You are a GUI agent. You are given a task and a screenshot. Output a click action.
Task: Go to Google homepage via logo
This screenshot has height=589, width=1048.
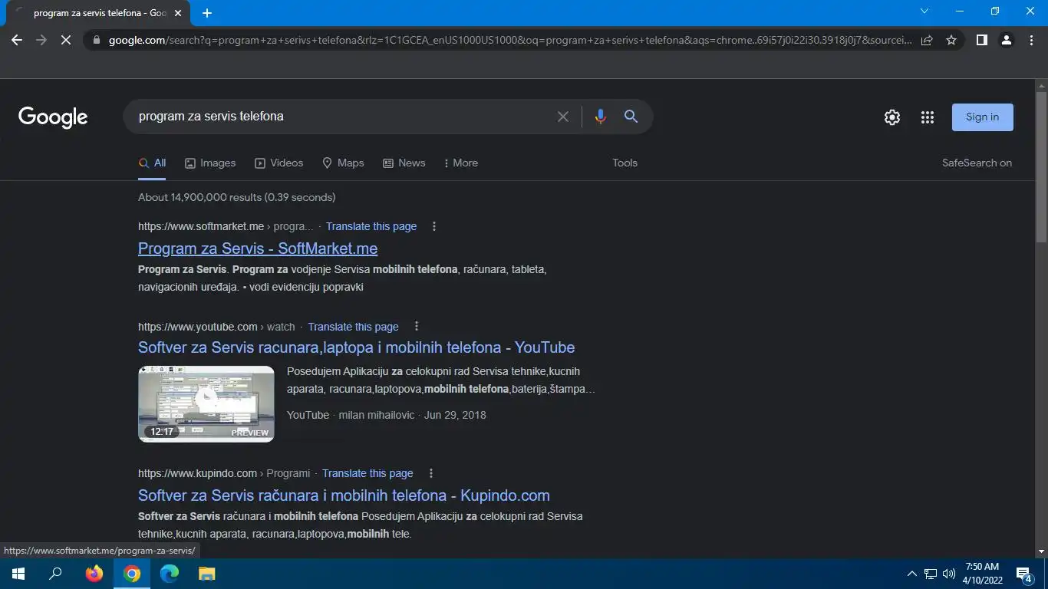[53, 117]
